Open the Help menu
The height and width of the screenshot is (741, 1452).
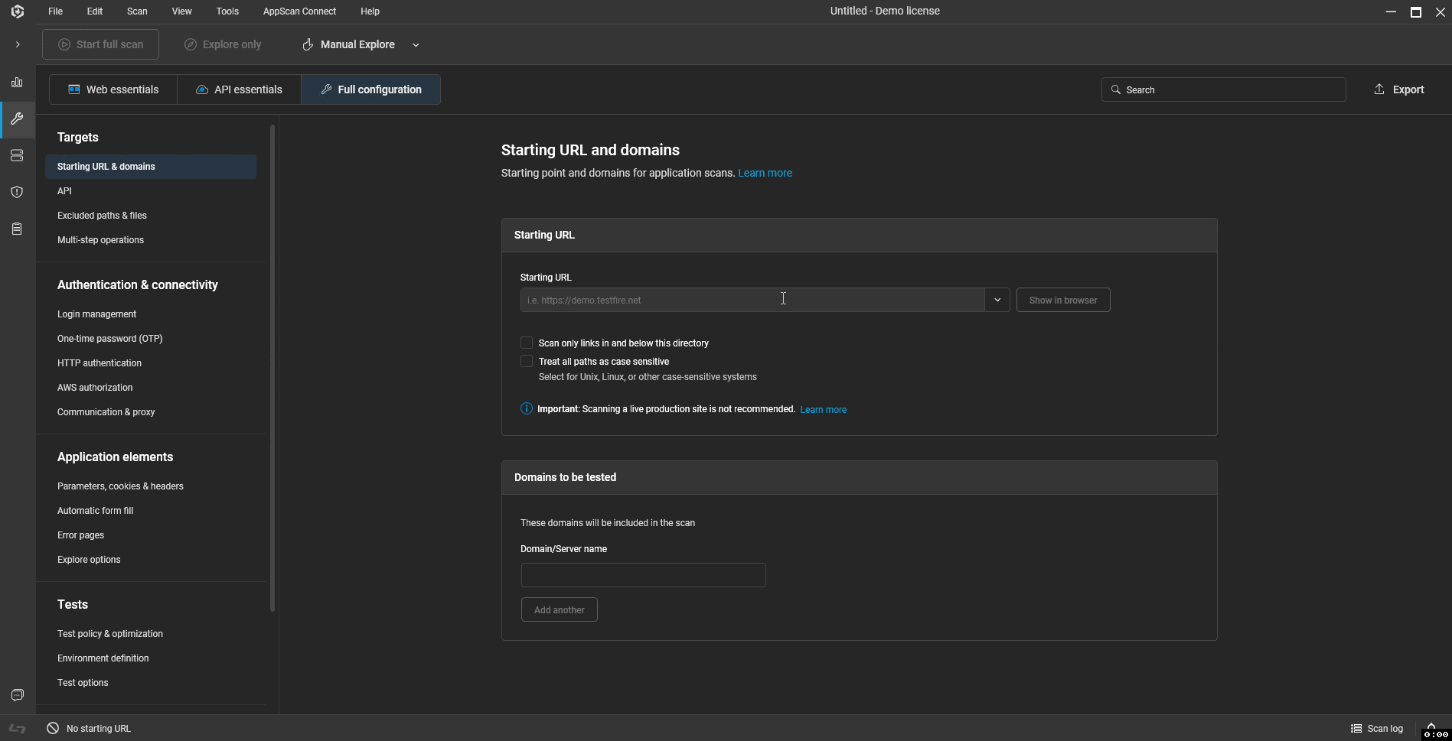coord(370,11)
